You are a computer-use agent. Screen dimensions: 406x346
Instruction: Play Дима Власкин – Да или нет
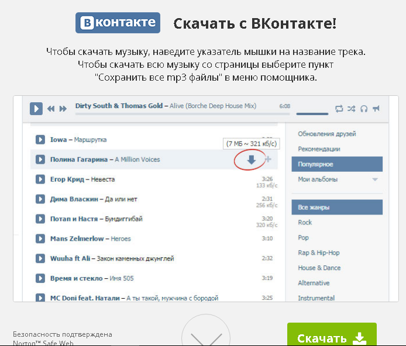point(40,199)
